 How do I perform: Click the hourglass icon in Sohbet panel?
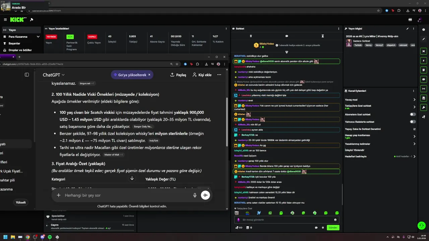pos(323,36)
